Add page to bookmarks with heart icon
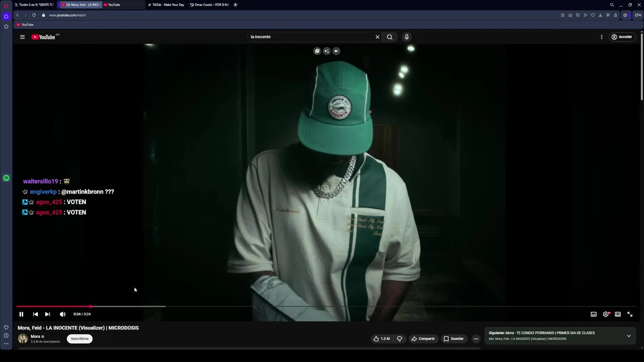Viewport: 644px width, 362px height. tap(593, 15)
